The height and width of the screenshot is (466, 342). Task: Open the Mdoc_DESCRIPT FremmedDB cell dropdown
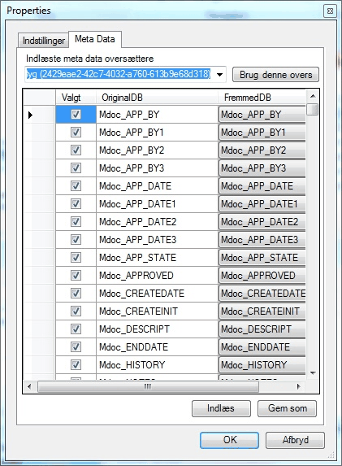pyautogui.click(x=262, y=329)
